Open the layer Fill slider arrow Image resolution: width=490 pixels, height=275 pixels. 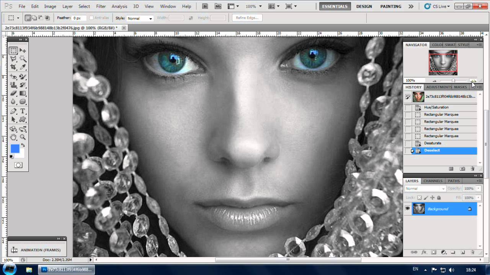pos(478,197)
